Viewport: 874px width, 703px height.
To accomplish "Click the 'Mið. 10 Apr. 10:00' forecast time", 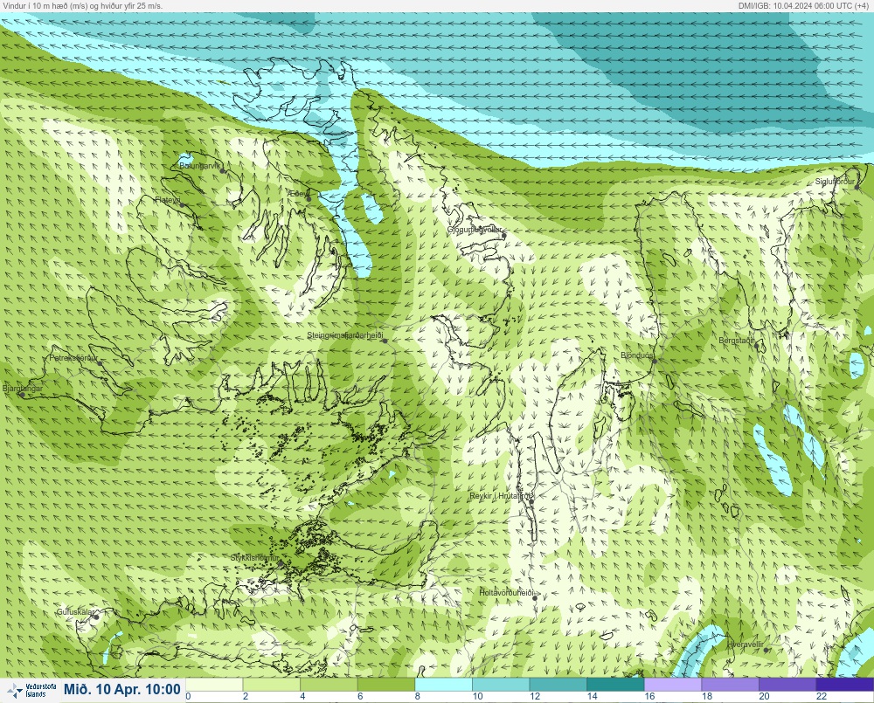I will click(x=122, y=690).
